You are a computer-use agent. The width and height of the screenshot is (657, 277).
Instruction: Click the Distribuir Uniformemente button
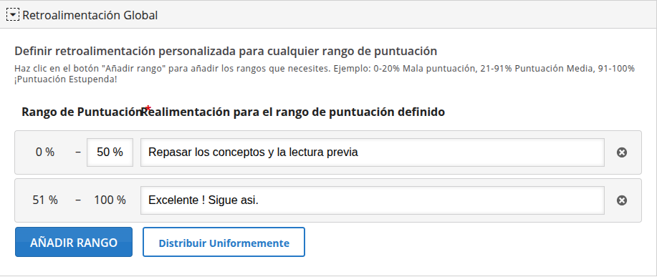coord(224,242)
